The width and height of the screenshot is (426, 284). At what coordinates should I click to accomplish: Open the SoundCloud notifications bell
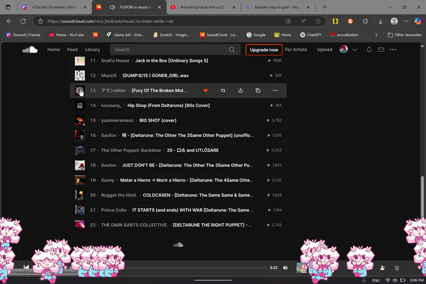[369, 49]
